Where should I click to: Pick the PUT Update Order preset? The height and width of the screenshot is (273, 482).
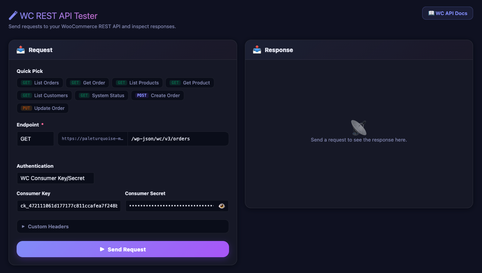43,108
